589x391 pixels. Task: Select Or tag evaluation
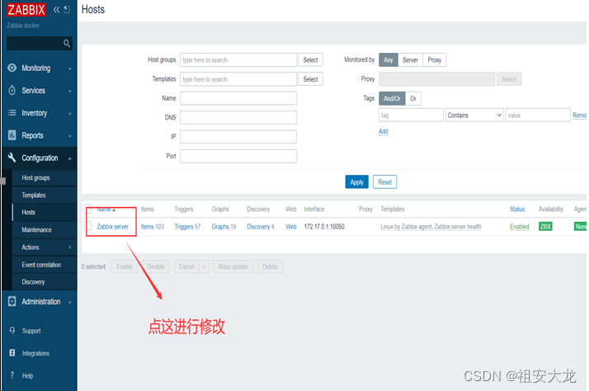point(413,99)
